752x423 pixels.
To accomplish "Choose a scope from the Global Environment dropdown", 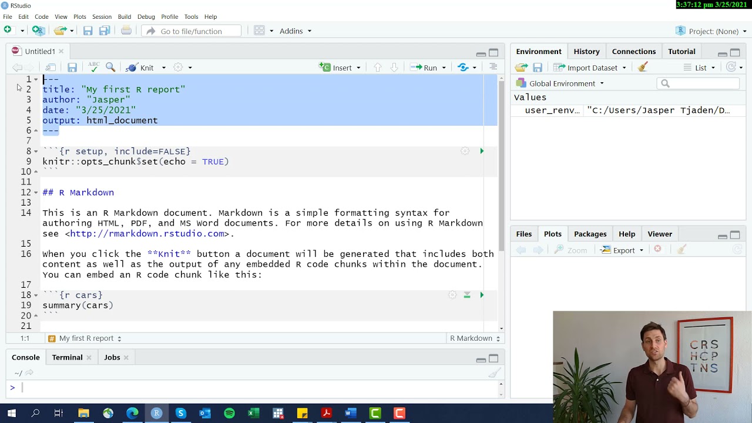I will coord(560,83).
